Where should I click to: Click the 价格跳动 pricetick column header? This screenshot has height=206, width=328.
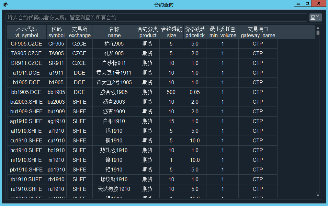(x=195, y=32)
